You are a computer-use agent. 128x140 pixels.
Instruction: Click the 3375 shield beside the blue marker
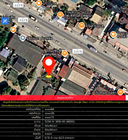pyautogui.click(x=23, y=20)
